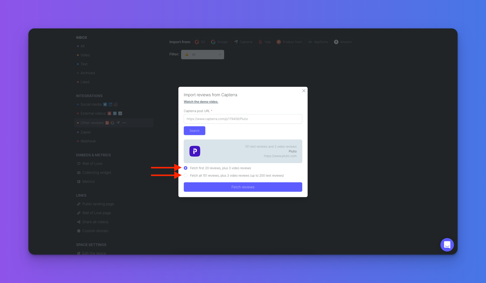
Task: Click the '151 text reviews and 3 video reviews' text
Action: [x=271, y=147]
